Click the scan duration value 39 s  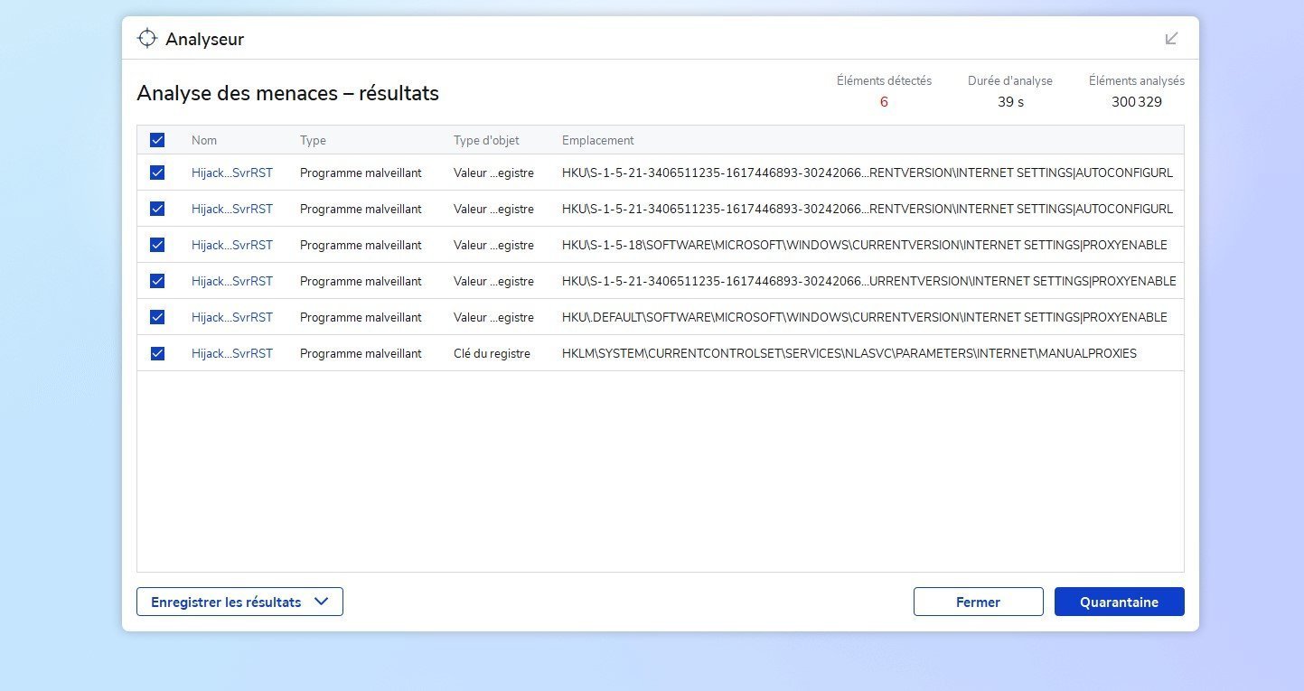tap(1010, 102)
